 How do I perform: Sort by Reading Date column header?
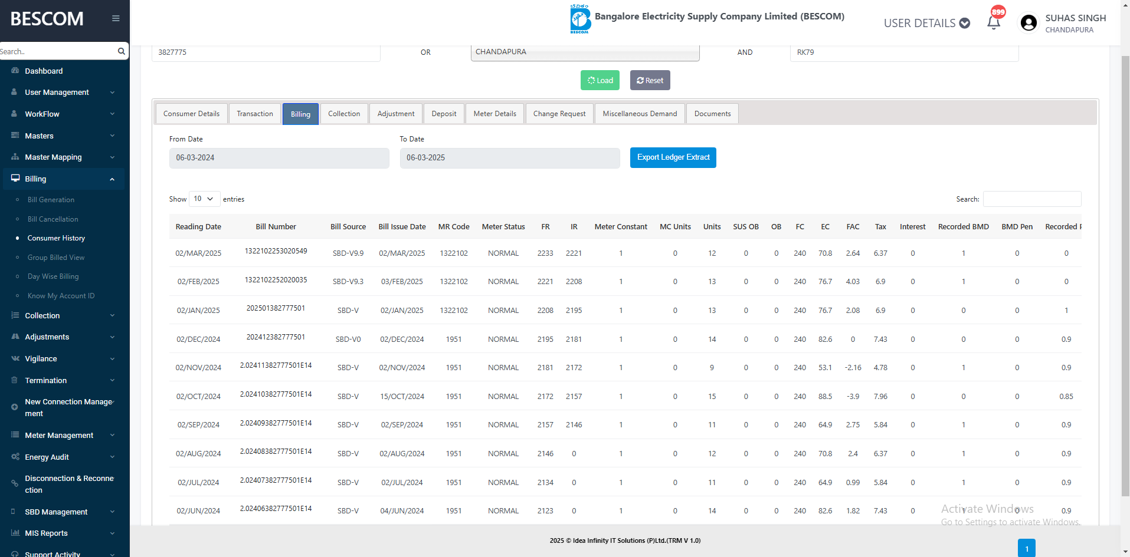(198, 227)
